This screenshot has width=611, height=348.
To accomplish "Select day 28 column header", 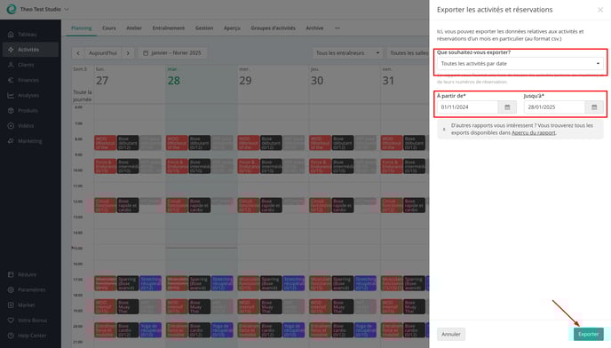I will point(174,81).
